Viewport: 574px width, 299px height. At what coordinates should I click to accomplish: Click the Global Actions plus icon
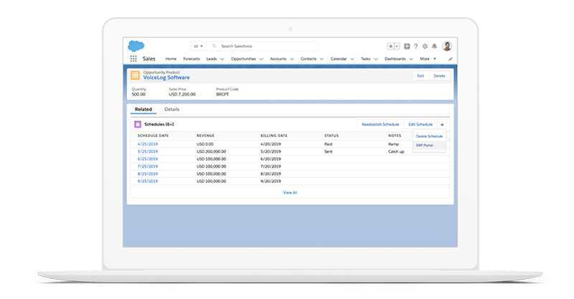pos(407,46)
